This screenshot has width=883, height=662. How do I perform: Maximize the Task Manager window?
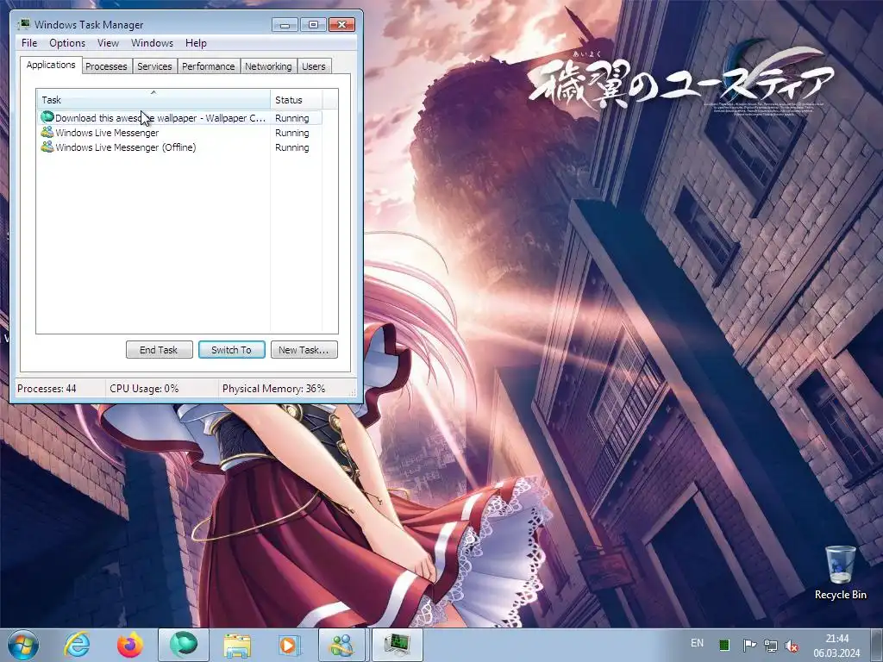[x=313, y=25]
